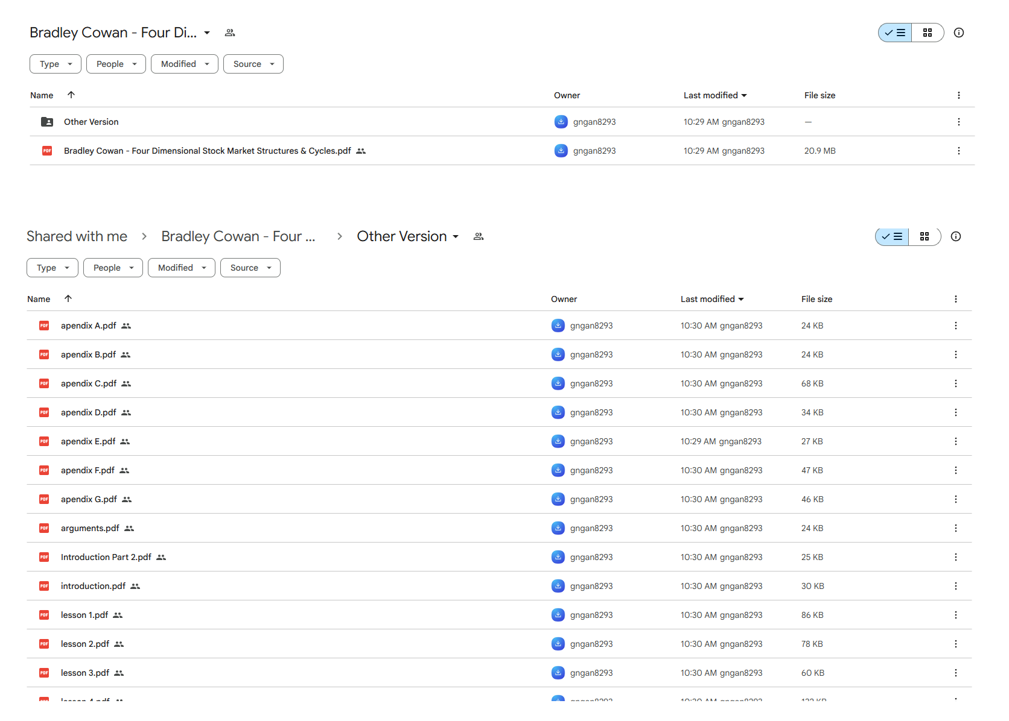Click the 10:29 AM modified time of apendix E.pdf
The height and width of the screenshot is (721, 1009).
(x=699, y=441)
